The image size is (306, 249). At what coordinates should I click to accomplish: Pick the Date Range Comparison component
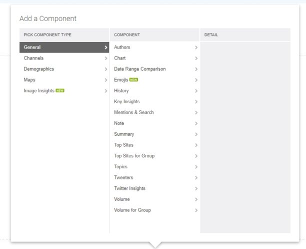click(x=139, y=69)
